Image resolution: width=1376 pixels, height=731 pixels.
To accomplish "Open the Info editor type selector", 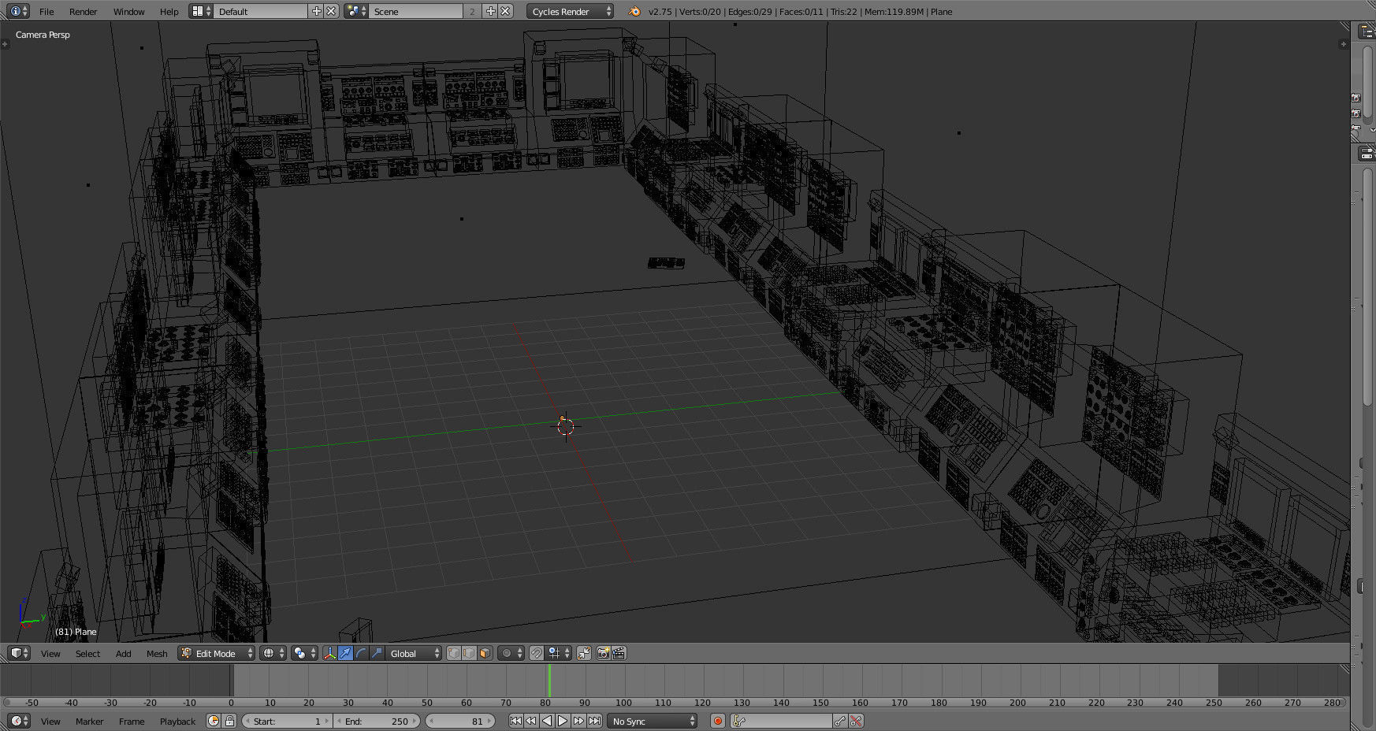I will [19, 11].
